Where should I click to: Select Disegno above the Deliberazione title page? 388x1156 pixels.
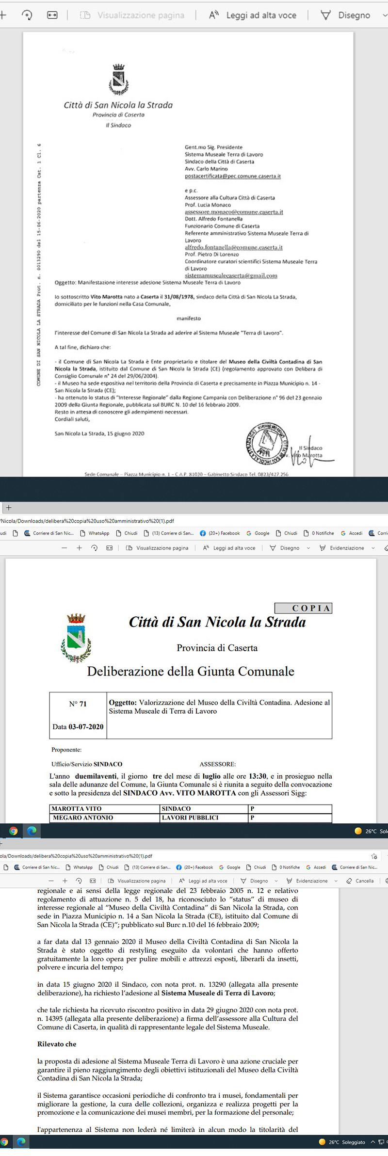285,547
